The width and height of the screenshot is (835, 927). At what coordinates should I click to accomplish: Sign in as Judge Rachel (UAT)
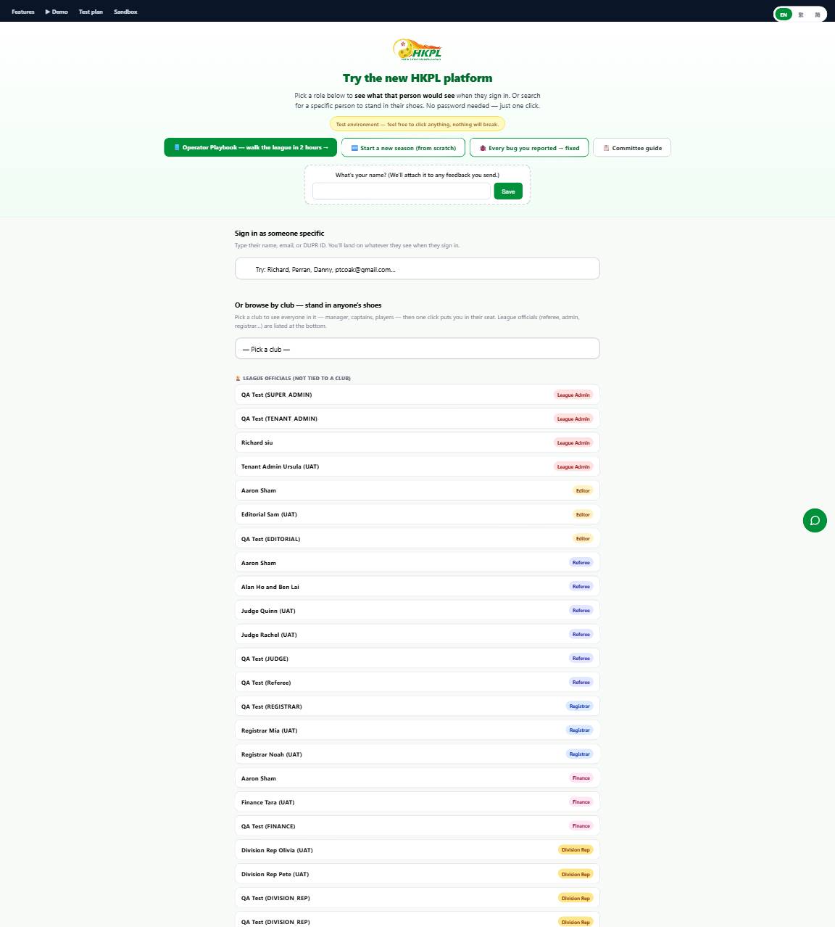[x=417, y=635]
